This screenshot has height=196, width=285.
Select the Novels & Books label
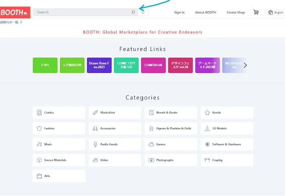167,112
